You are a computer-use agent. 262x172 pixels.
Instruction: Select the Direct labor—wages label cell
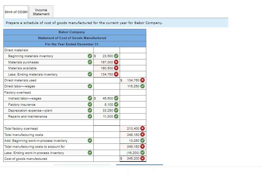click(x=48, y=86)
